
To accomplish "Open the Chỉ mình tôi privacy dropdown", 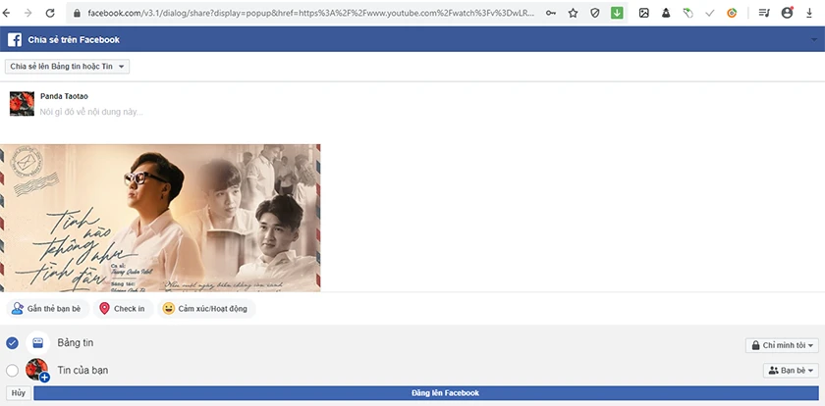I will click(x=782, y=345).
